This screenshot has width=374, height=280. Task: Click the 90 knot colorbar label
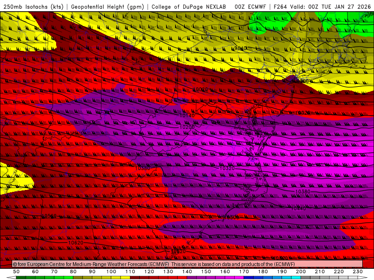coord(92,272)
